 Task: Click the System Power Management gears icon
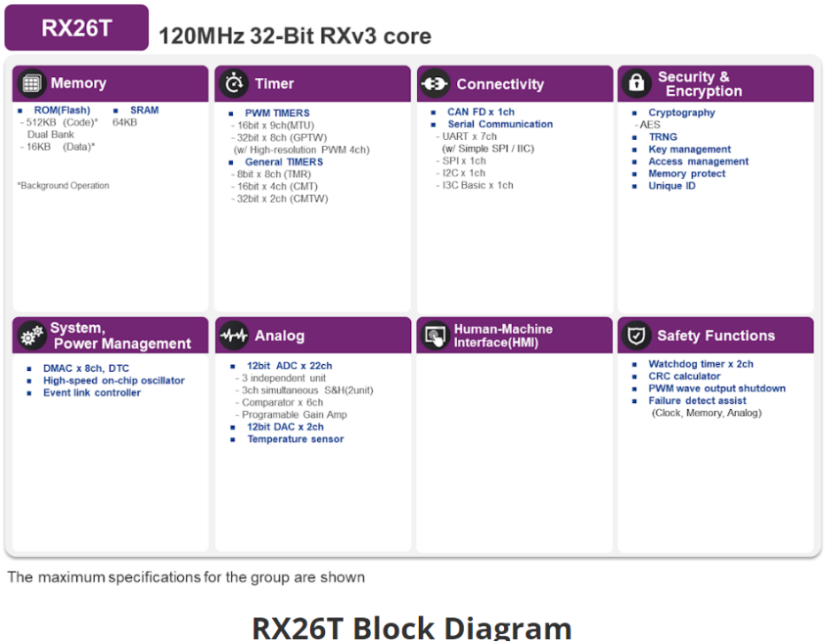point(31,335)
